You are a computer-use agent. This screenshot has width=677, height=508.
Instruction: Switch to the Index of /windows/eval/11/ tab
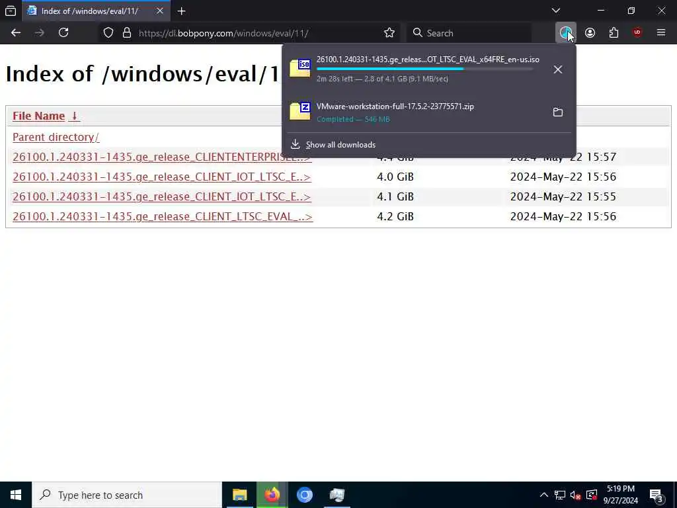click(90, 11)
